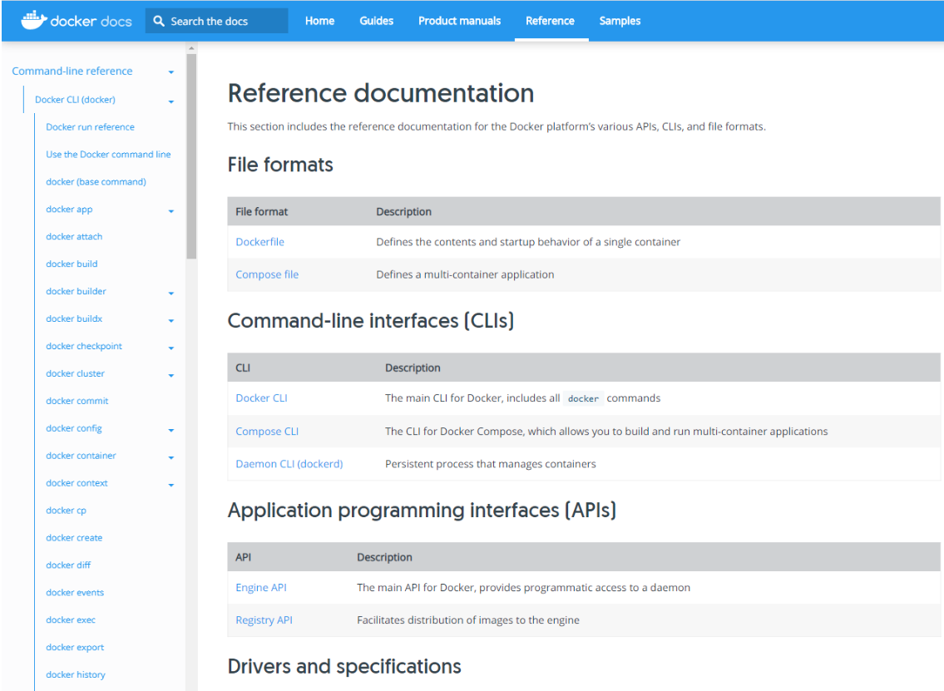Focus the Search the docs field

click(x=217, y=21)
